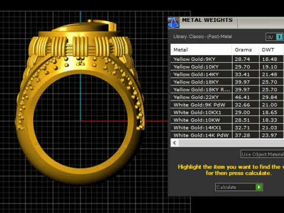This screenshot has height=213, width=284.
Task: Click the Grams column header
Action: click(x=246, y=50)
